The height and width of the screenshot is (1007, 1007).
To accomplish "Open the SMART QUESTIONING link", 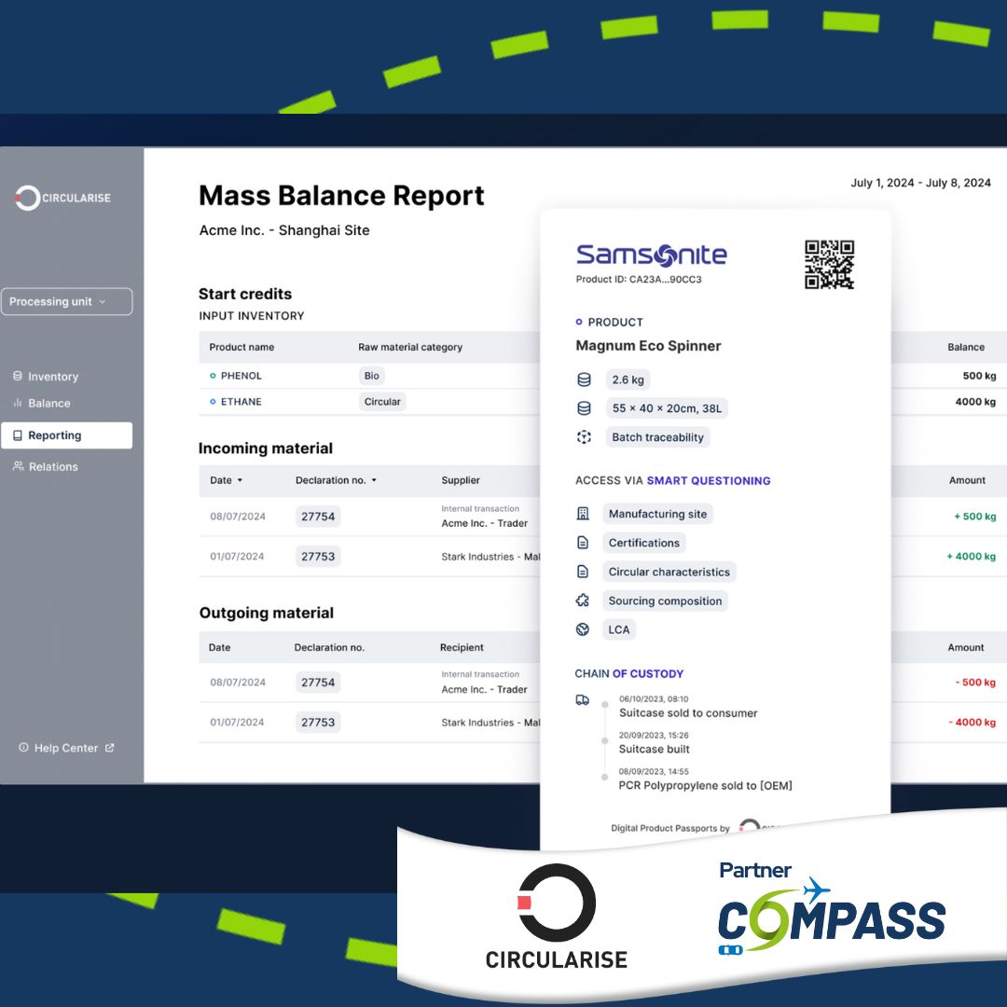I will click(706, 480).
